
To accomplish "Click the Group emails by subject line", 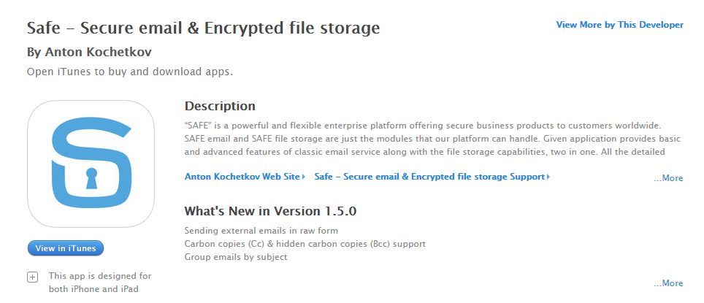I will tap(236, 257).
